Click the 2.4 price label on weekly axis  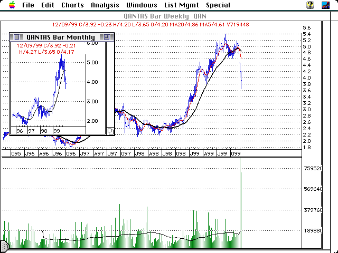306,129
